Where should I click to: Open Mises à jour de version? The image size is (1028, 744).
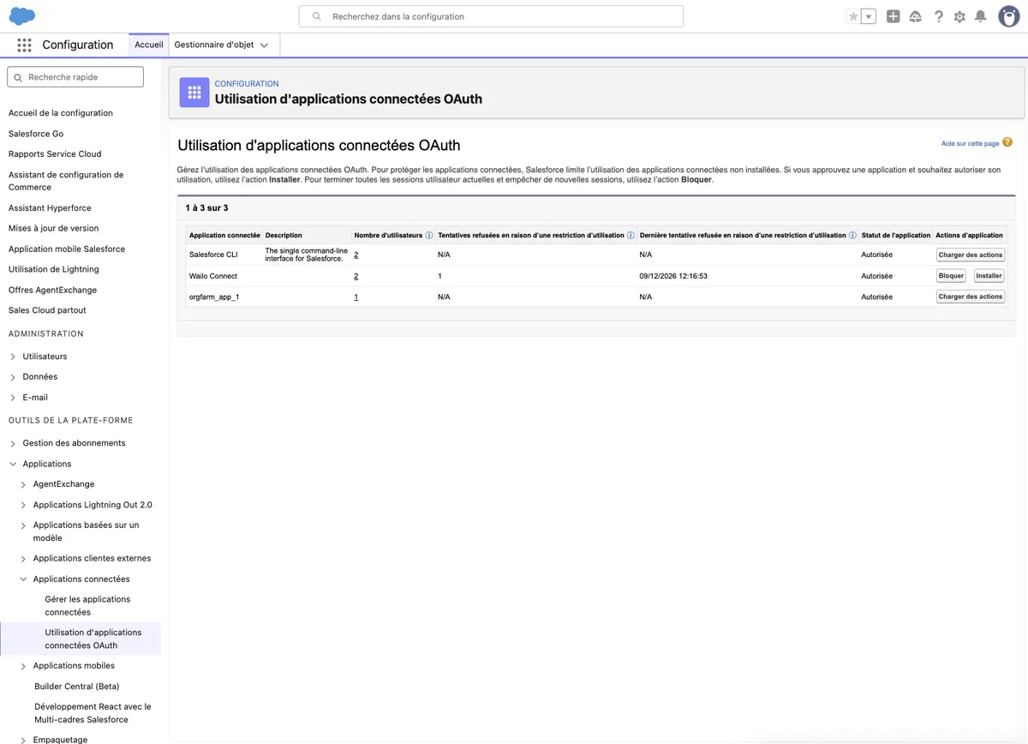(x=54, y=229)
